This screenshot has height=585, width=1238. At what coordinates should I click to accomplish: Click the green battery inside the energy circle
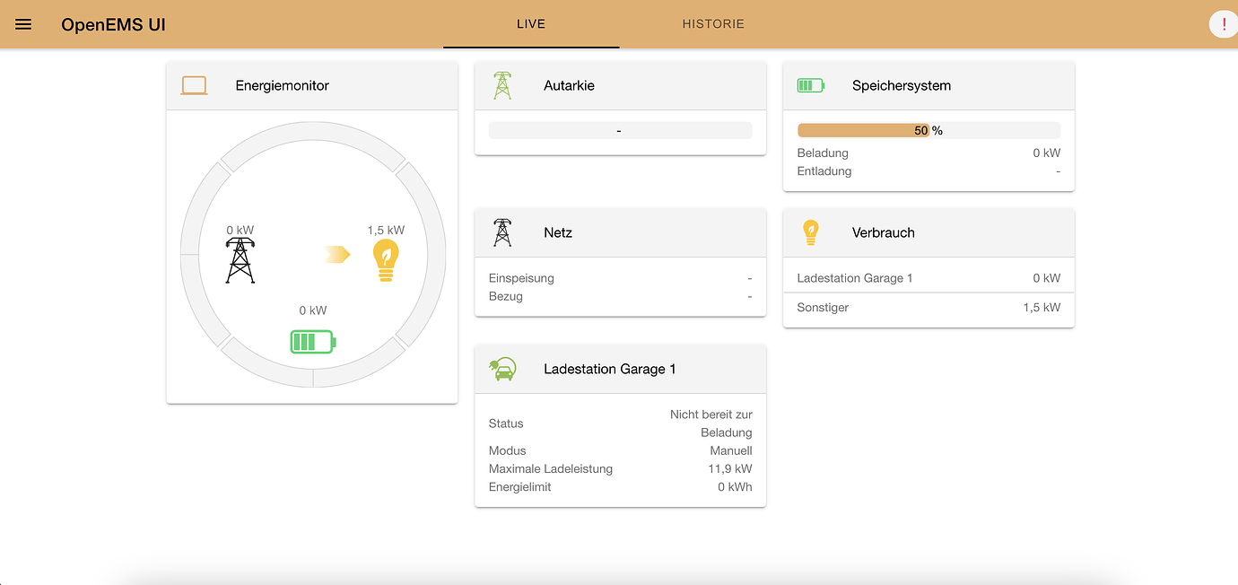[312, 342]
